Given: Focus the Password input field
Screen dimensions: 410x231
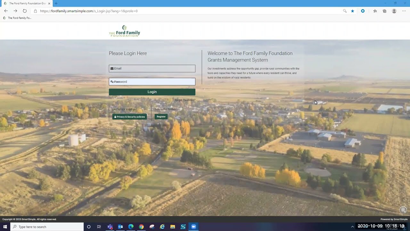Looking at the screenshot, I should click(152, 81).
